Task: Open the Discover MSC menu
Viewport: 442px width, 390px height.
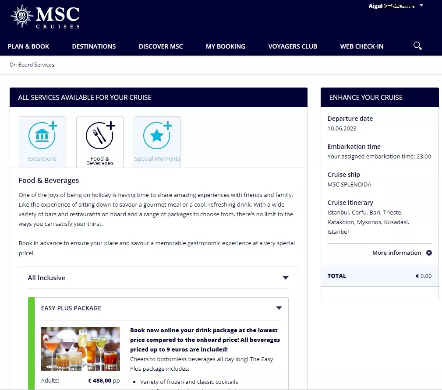Action: tap(161, 46)
